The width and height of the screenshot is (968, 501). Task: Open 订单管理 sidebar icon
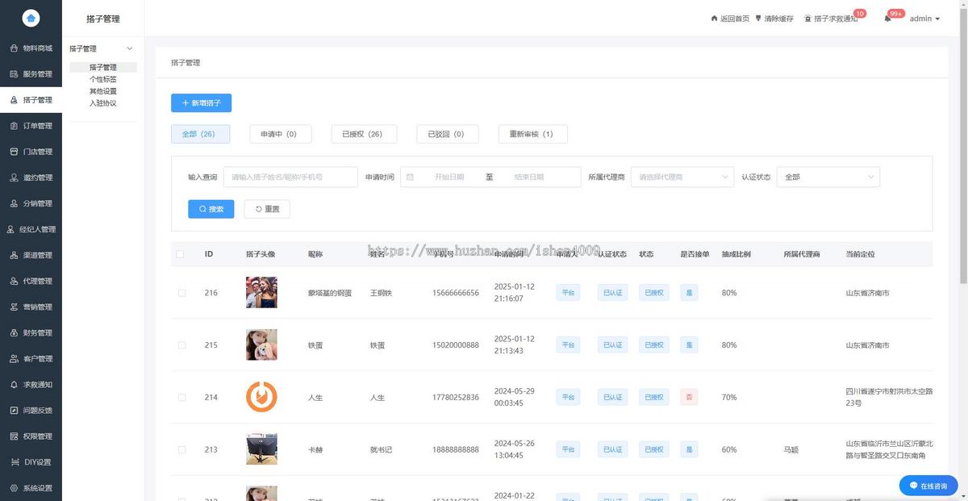pos(15,126)
